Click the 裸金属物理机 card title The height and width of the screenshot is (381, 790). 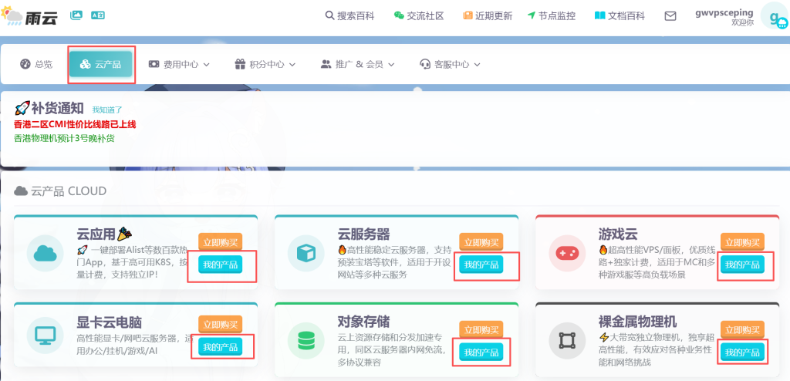click(x=638, y=322)
